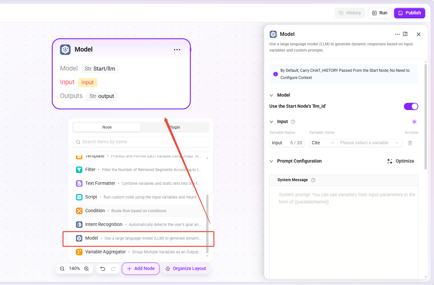Click the Model item icon in node list
Viewport: 434px width, 285px height.
click(x=79, y=238)
